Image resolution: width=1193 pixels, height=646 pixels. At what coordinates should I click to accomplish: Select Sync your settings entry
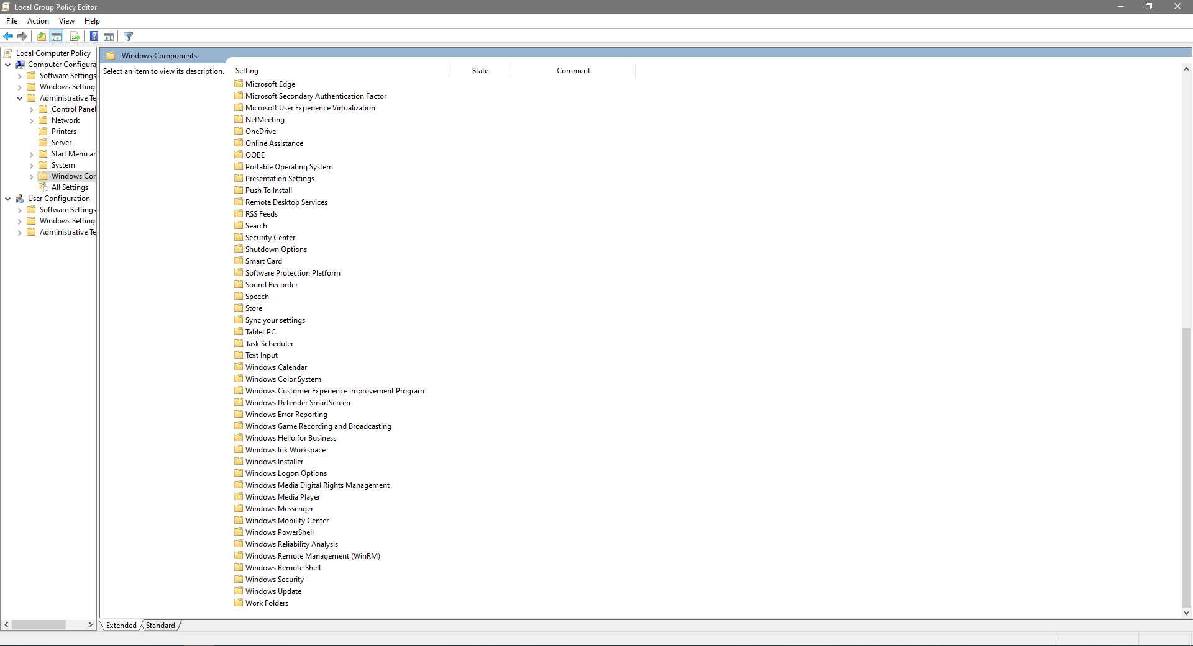(x=275, y=320)
